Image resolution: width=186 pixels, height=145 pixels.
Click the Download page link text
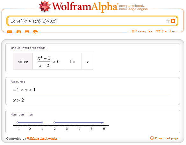click(x=167, y=138)
